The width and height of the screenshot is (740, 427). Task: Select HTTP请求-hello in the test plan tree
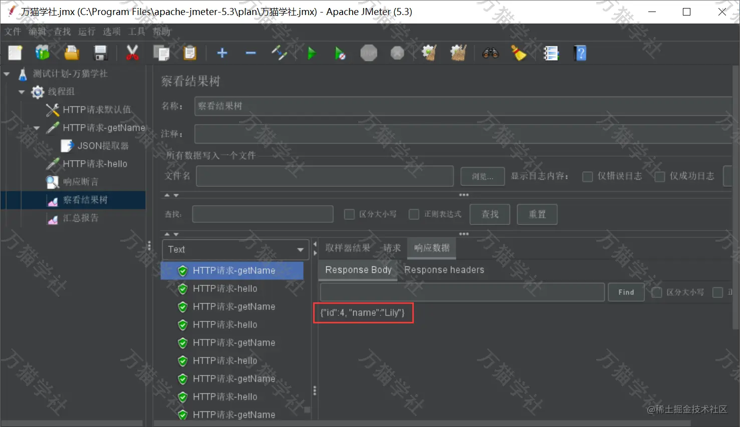pyautogui.click(x=95, y=164)
